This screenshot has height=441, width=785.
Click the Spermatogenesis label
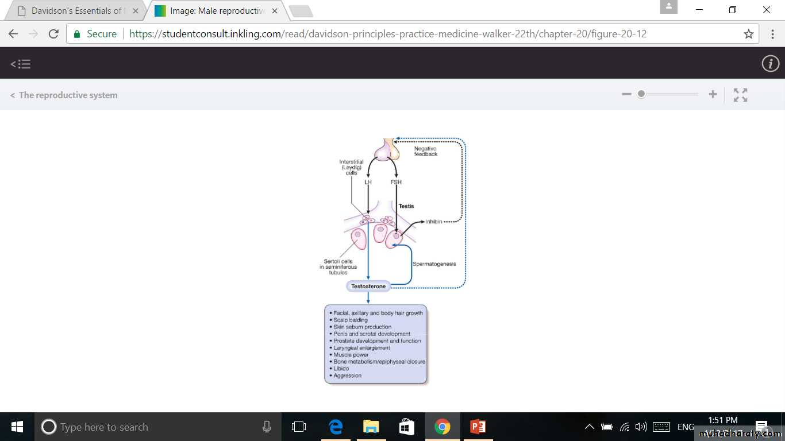coord(434,264)
